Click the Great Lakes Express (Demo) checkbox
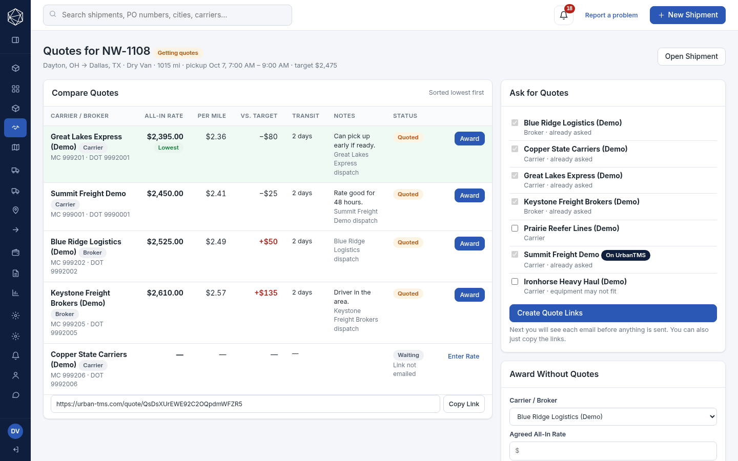Viewport: 738px width, 461px height. (x=515, y=176)
